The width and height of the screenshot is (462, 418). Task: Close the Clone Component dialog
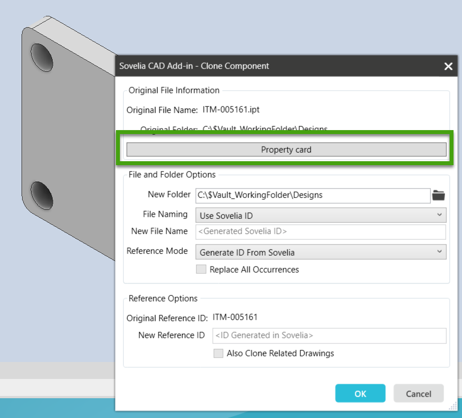pos(448,66)
